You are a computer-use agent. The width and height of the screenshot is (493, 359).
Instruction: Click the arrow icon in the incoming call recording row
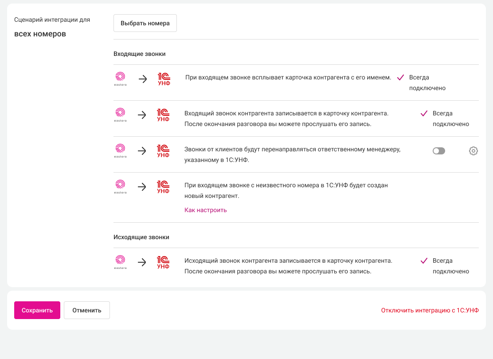tap(142, 115)
